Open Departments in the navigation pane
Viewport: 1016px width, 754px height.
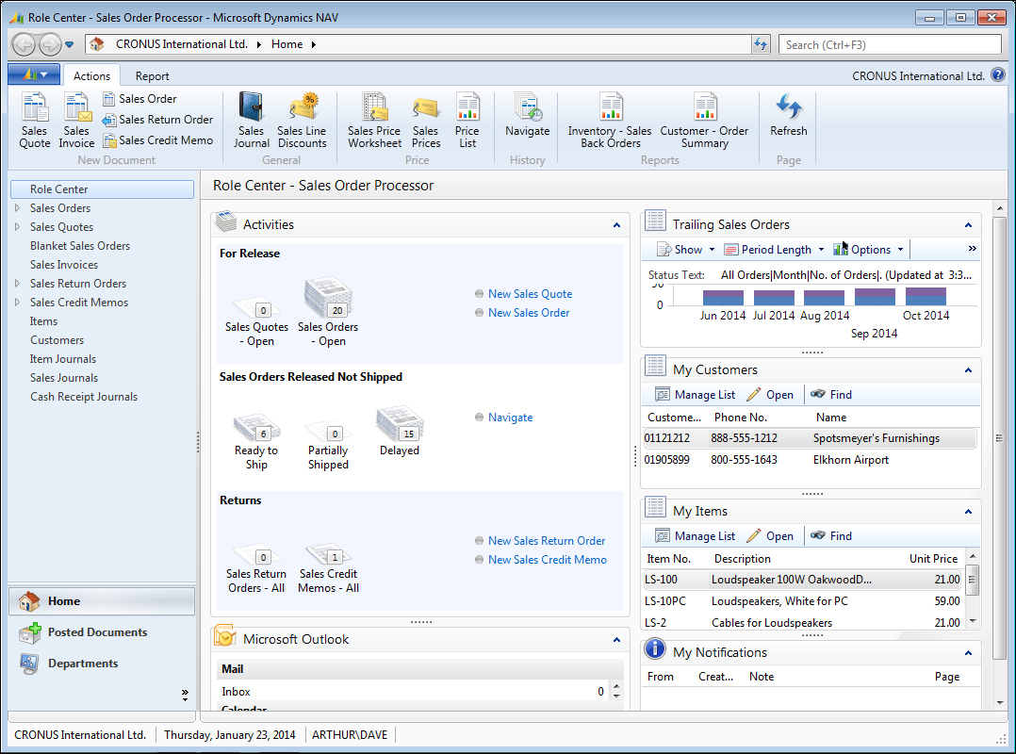pyautogui.click(x=102, y=664)
